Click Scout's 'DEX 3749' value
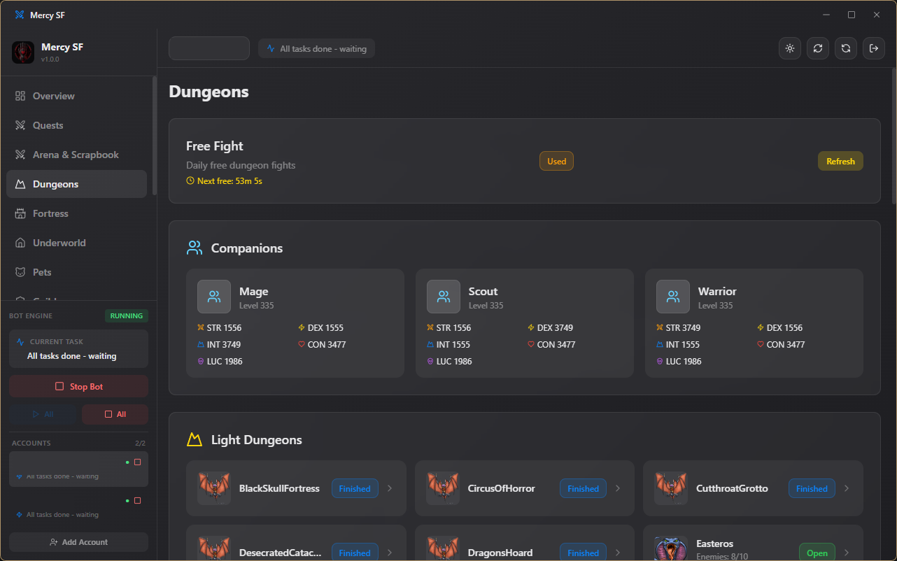Viewport: 897px width, 561px height. (555, 327)
